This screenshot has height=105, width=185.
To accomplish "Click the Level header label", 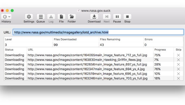I will click(8, 39).
